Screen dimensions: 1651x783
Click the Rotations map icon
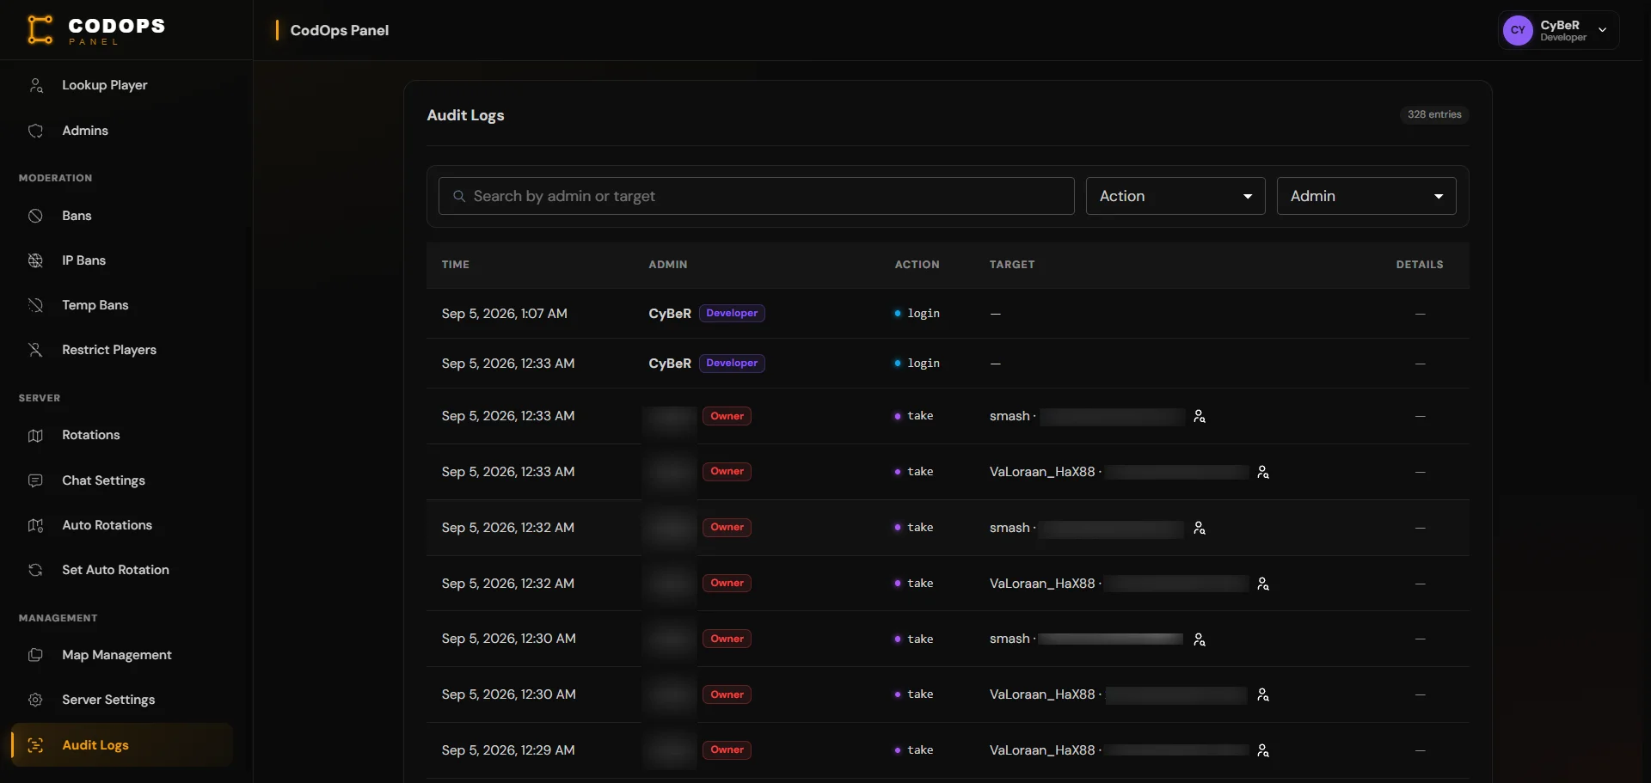coord(35,436)
